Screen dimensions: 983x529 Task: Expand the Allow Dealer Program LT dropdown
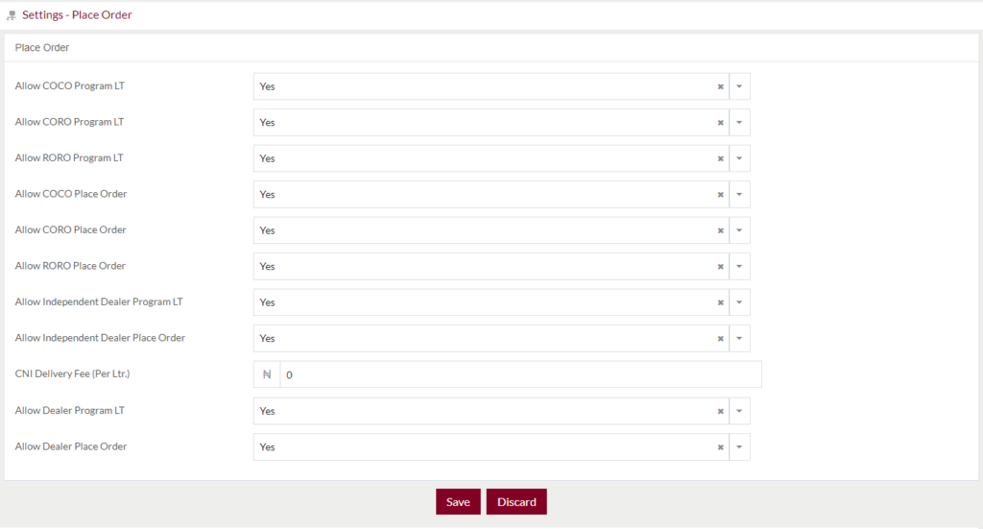pos(739,411)
